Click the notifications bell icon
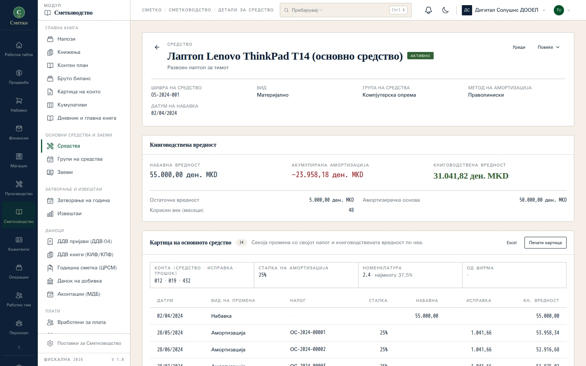 [x=429, y=10]
